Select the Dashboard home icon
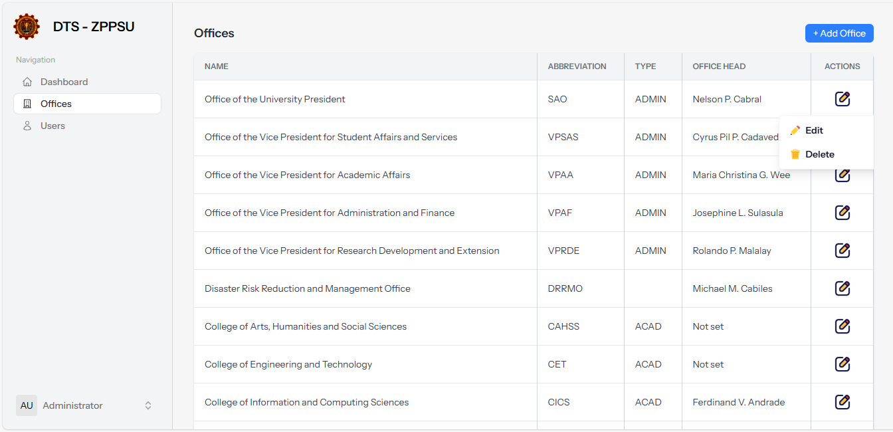This screenshot has width=893, height=432. click(x=27, y=81)
